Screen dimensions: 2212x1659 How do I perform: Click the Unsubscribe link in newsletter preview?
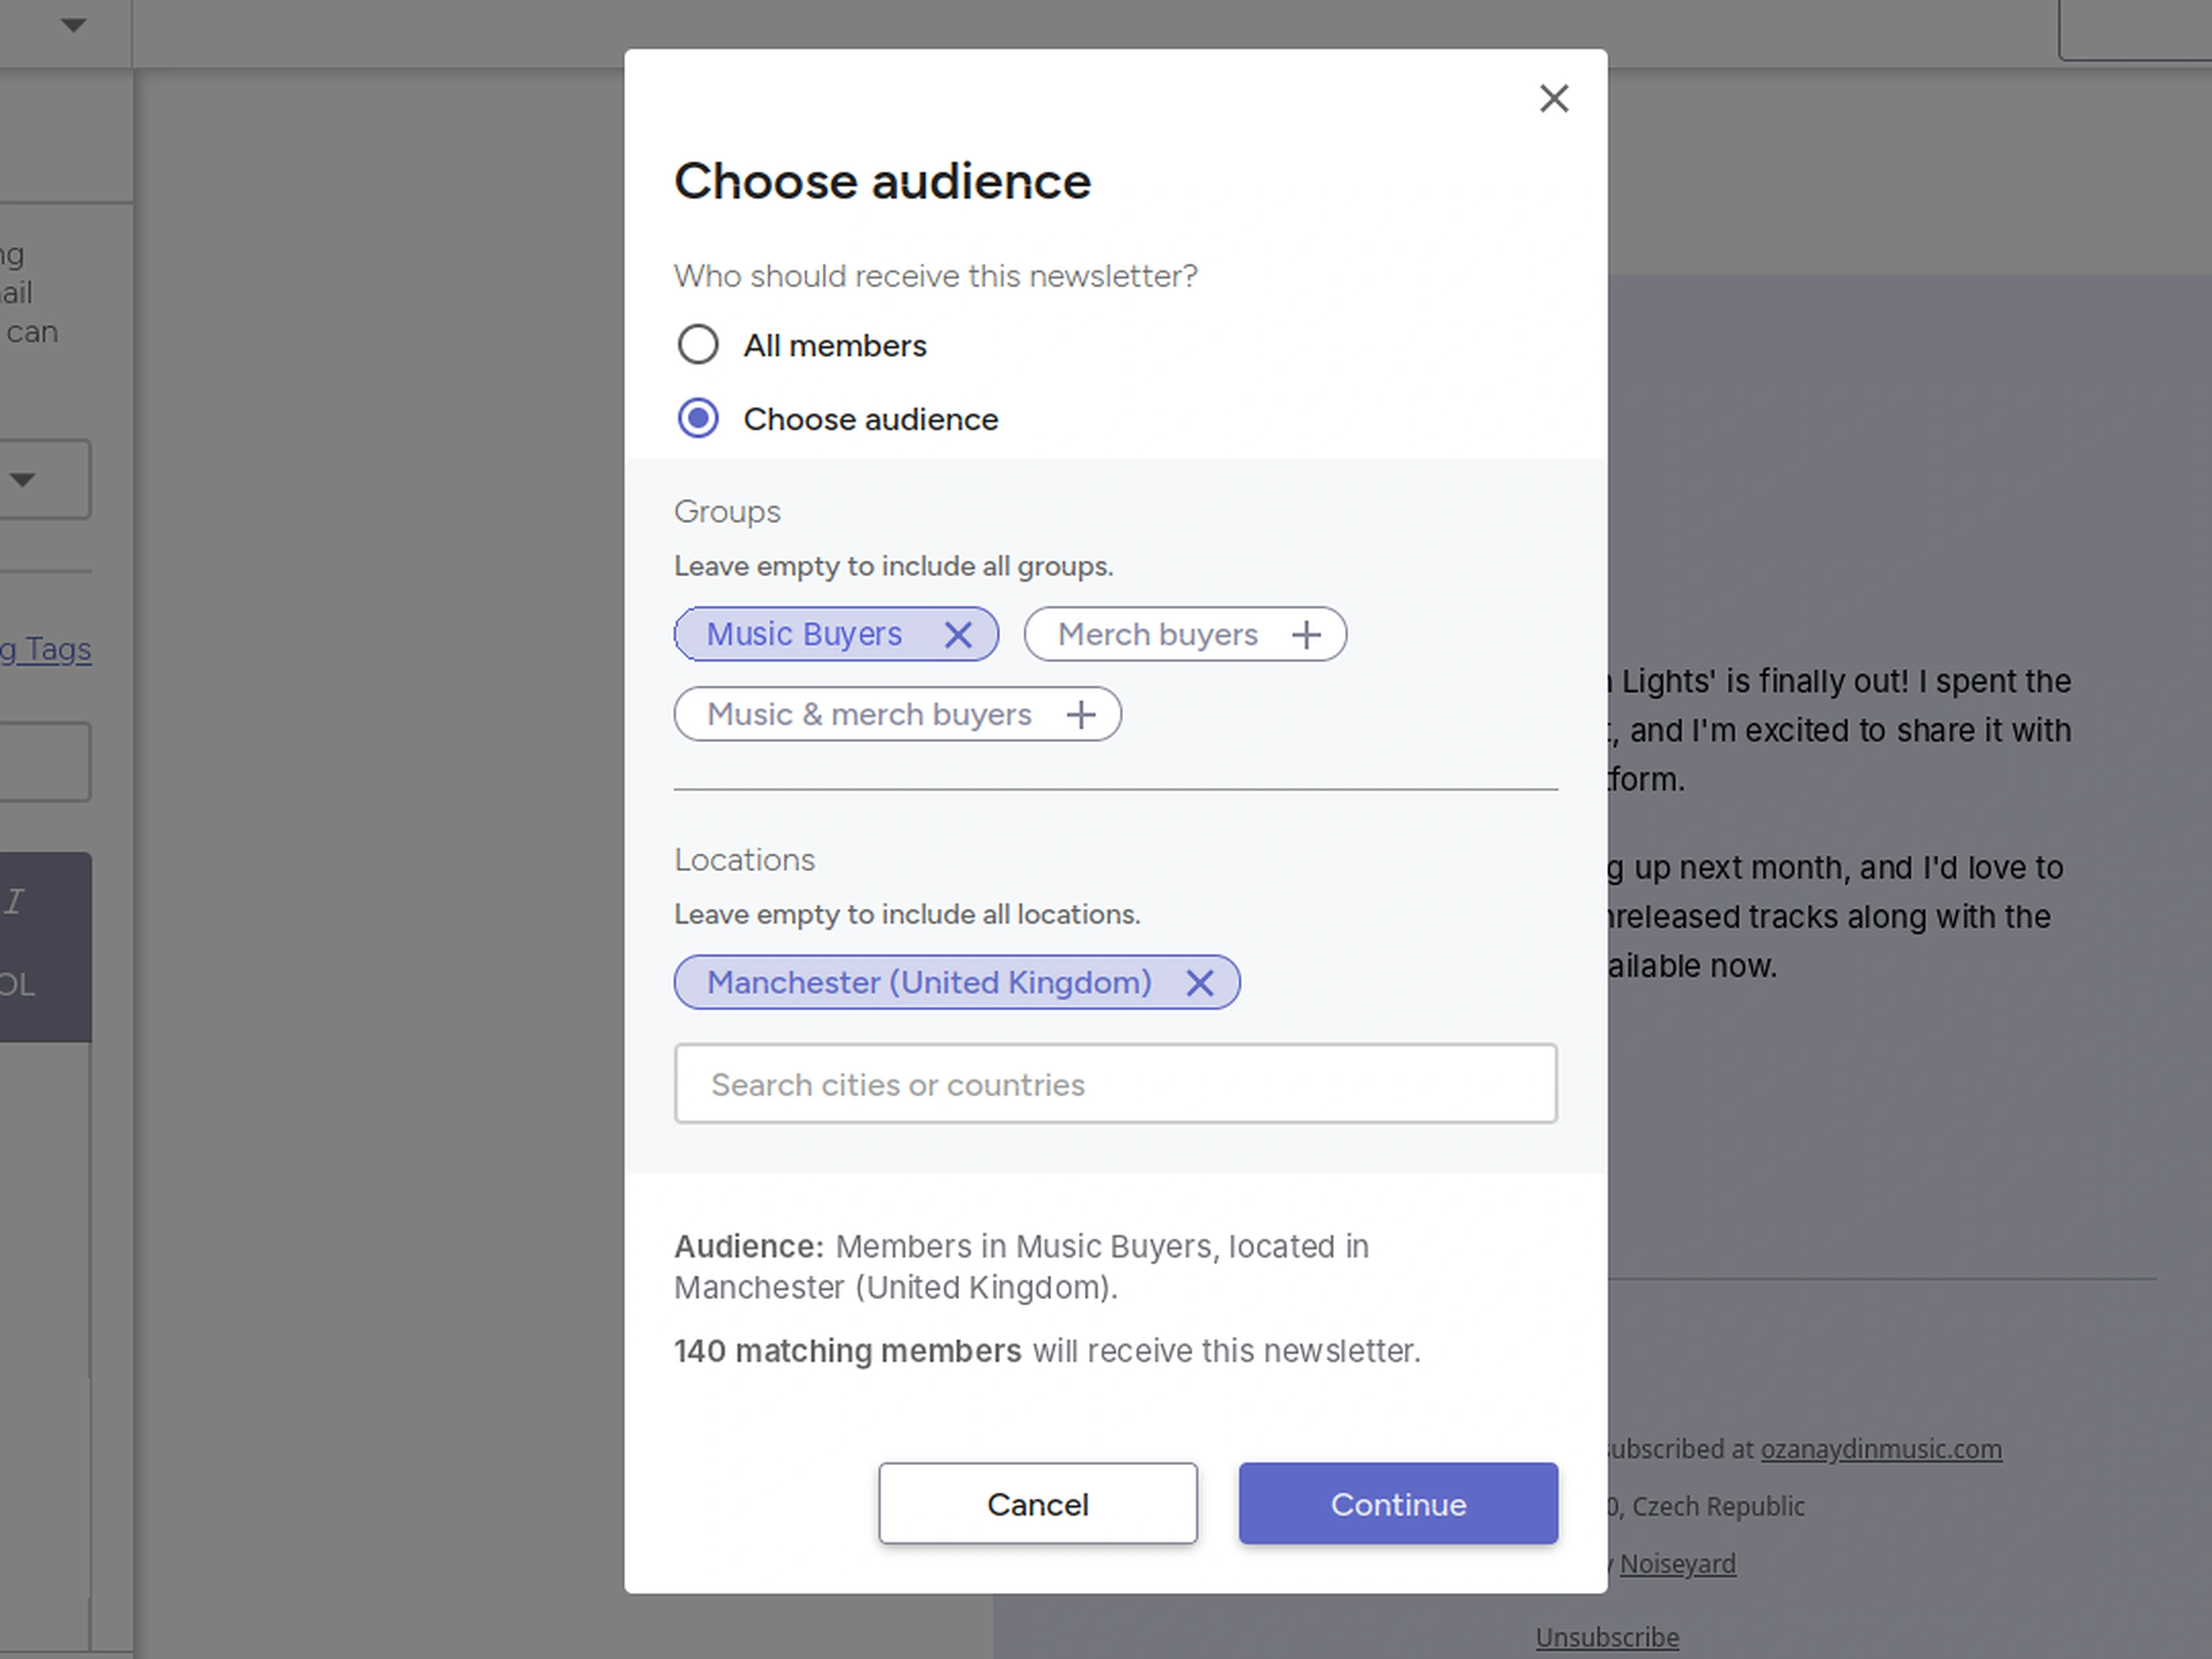pos(1607,1637)
